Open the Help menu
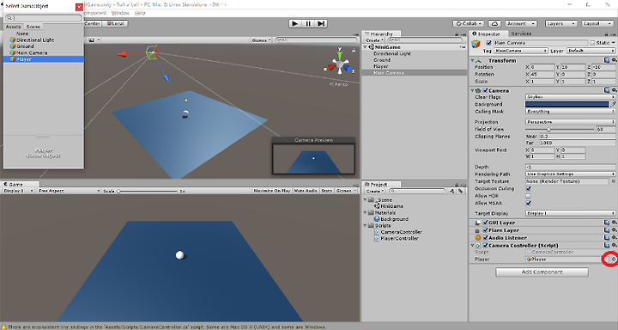 140,13
